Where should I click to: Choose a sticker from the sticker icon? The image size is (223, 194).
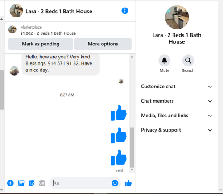32,183
